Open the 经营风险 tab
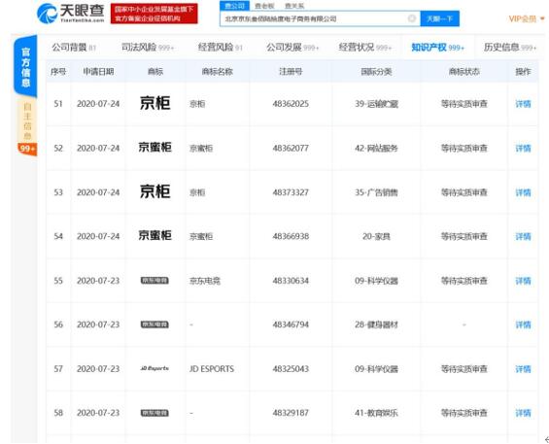 click(x=221, y=48)
